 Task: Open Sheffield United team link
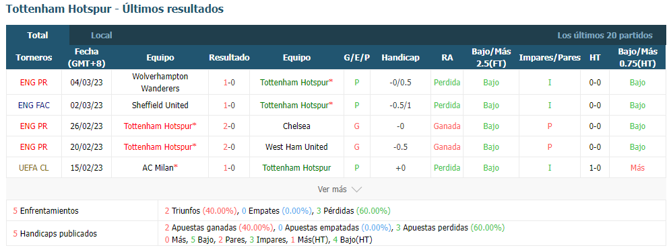point(160,105)
